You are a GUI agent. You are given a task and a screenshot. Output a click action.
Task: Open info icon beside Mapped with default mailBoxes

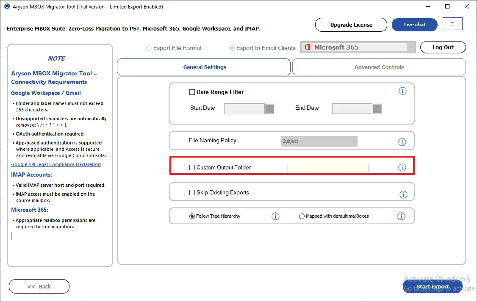[x=401, y=216]
